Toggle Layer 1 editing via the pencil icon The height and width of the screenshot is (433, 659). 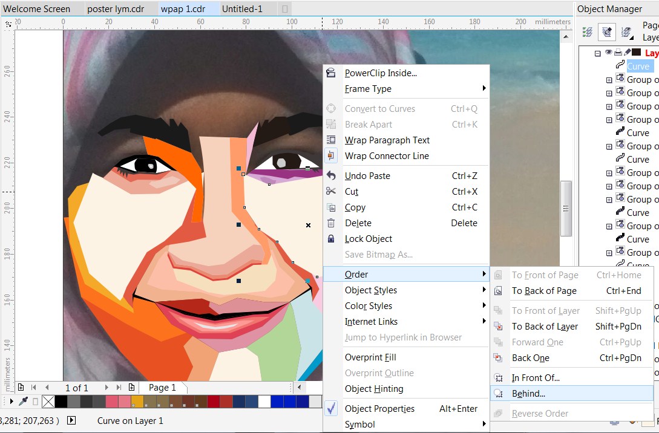[627, 51]
